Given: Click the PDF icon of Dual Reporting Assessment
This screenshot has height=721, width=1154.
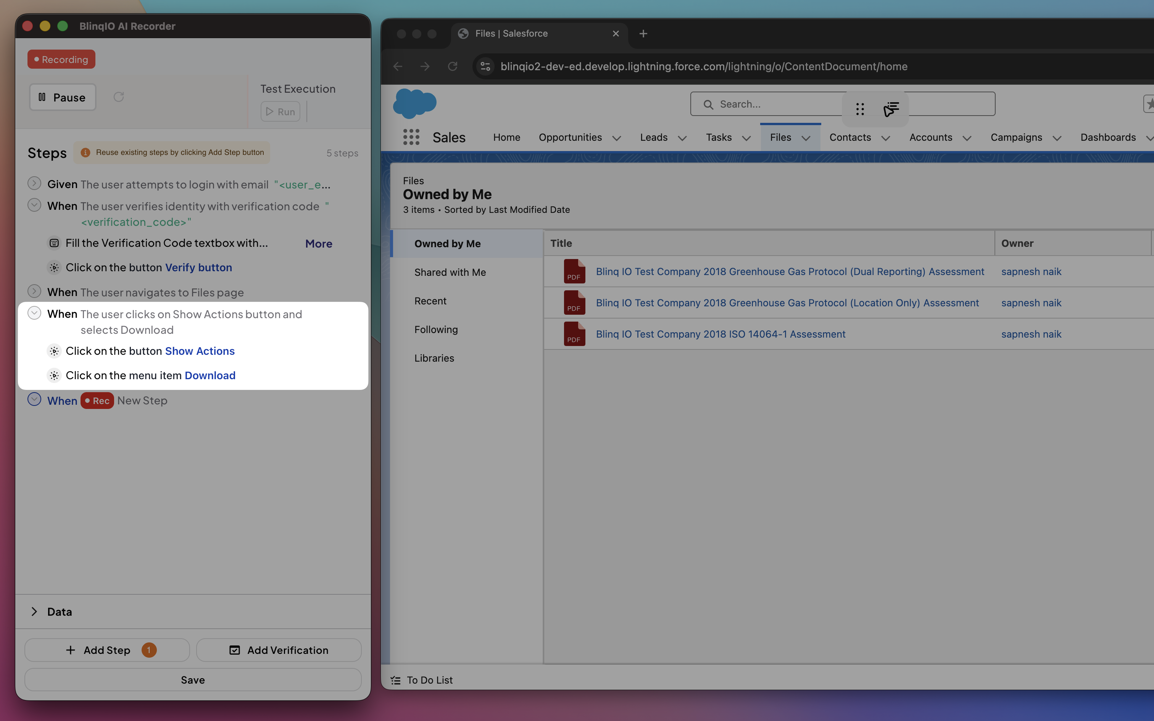Looking at the screenshot, I should coord(574,271).
